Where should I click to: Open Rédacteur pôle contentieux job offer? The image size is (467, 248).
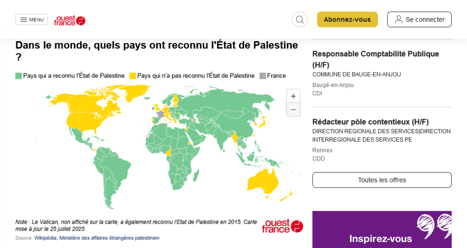(x=370, y=122)
